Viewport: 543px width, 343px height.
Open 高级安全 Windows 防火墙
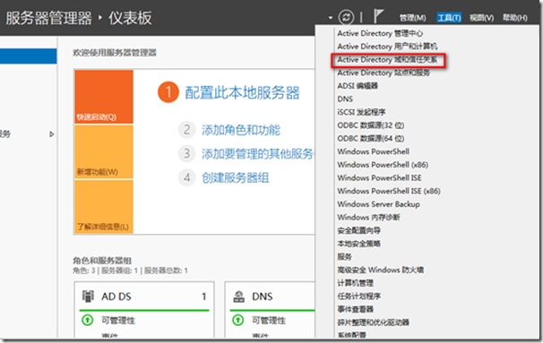pyautogui.click(x=380, y=270)
